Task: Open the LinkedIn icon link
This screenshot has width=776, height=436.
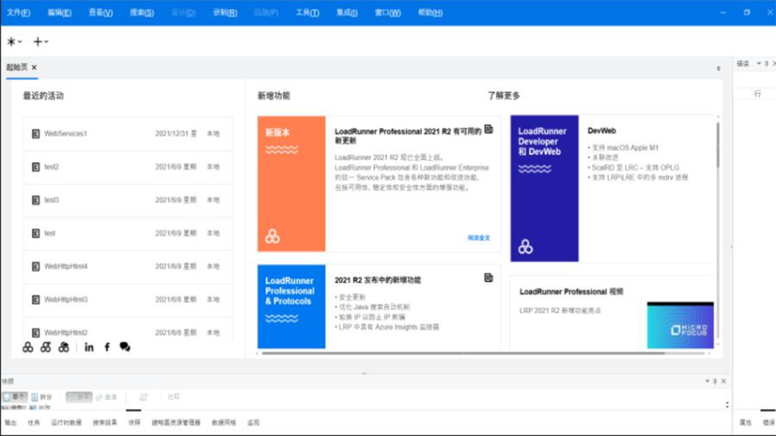Action: pyautogui.click(x=89, y=348)
